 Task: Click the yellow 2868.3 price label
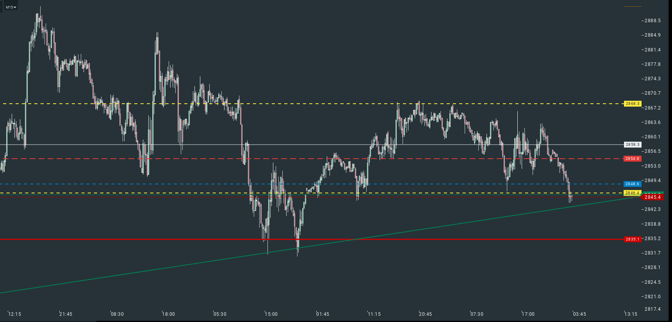point(632,104)
